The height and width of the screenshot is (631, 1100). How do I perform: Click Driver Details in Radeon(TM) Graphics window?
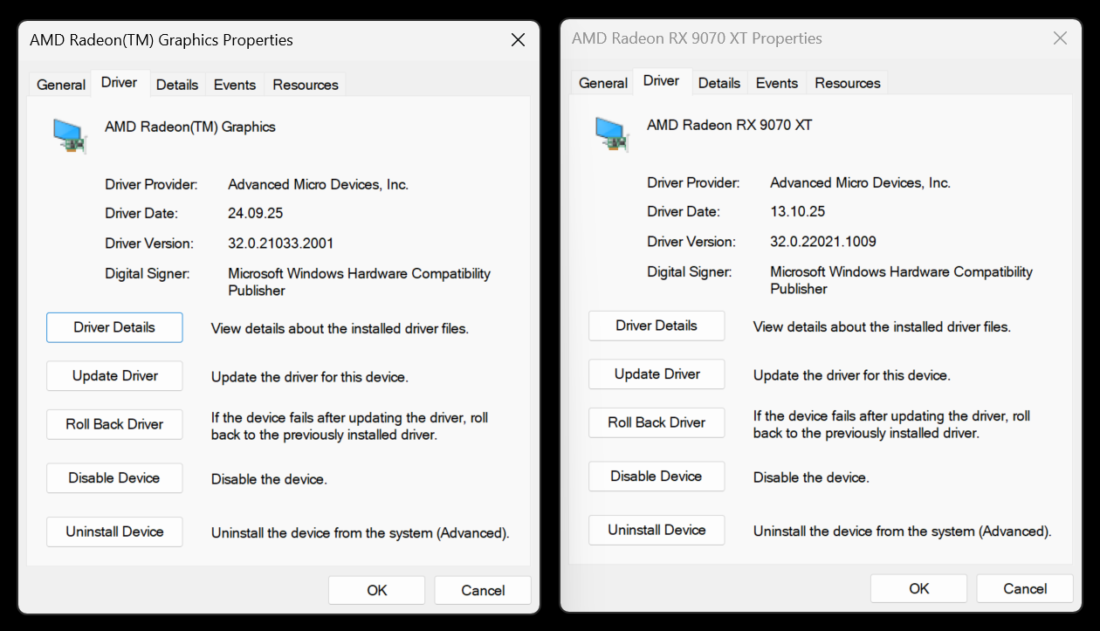click(114, 327)
